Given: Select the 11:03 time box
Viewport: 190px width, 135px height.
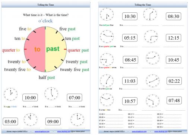Looking at the screenshot, I should 130,81.
